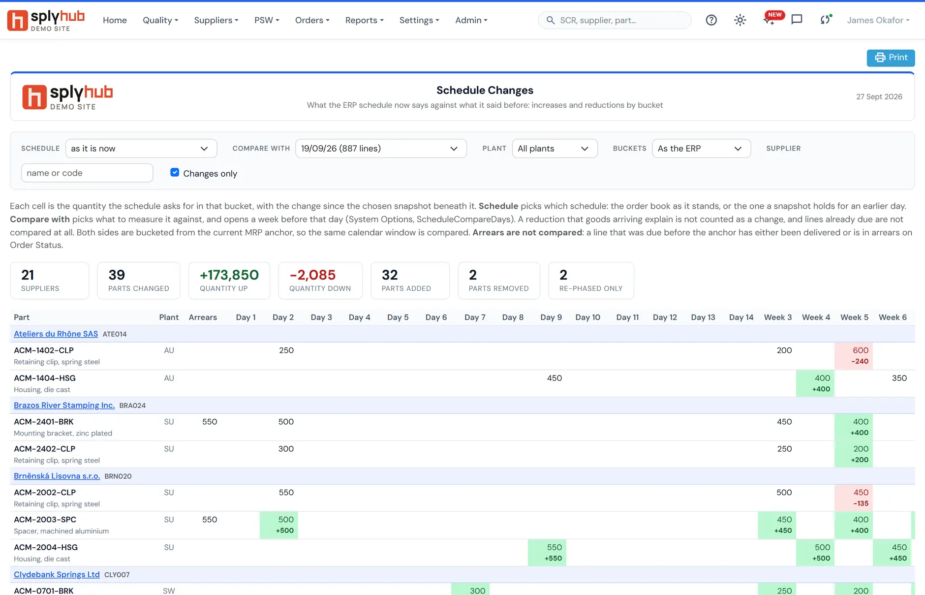Open Brazos River Stamping Inc. supplier link
This screenshot has width=925, height=595.
pyautogui.click(x=64, y=405)
